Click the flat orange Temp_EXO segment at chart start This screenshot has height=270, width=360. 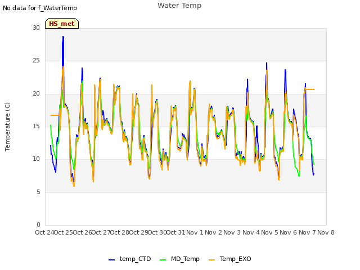pos(55,115)
